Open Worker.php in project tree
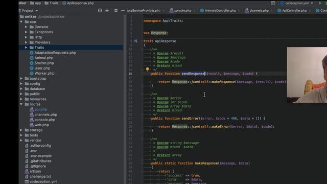 click(x=42, y=73)
